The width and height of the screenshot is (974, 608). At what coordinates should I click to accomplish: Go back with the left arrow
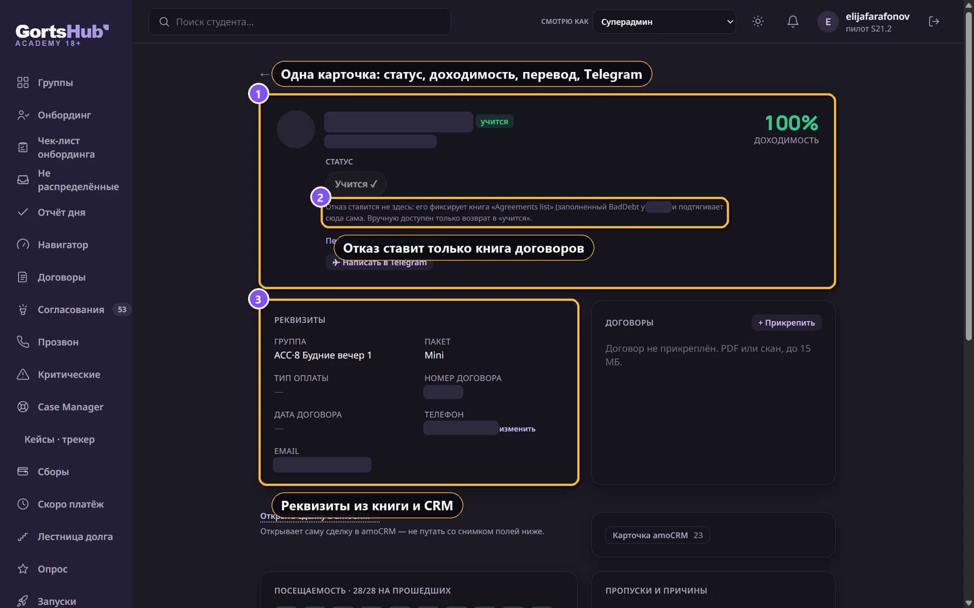click(264, 75)
